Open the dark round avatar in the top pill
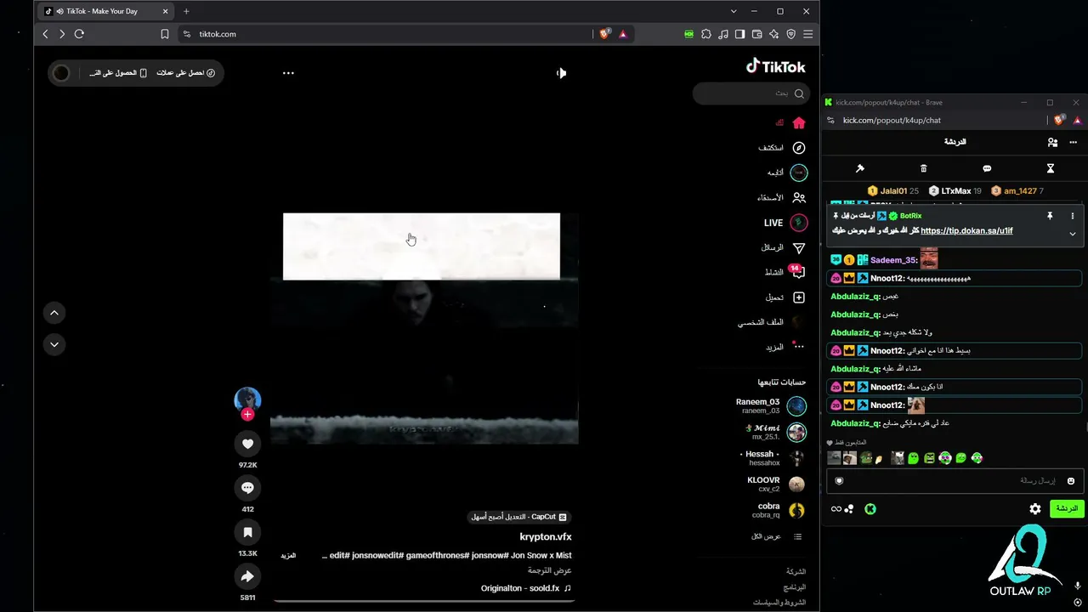1088x612 pixels. coord(61,73)
